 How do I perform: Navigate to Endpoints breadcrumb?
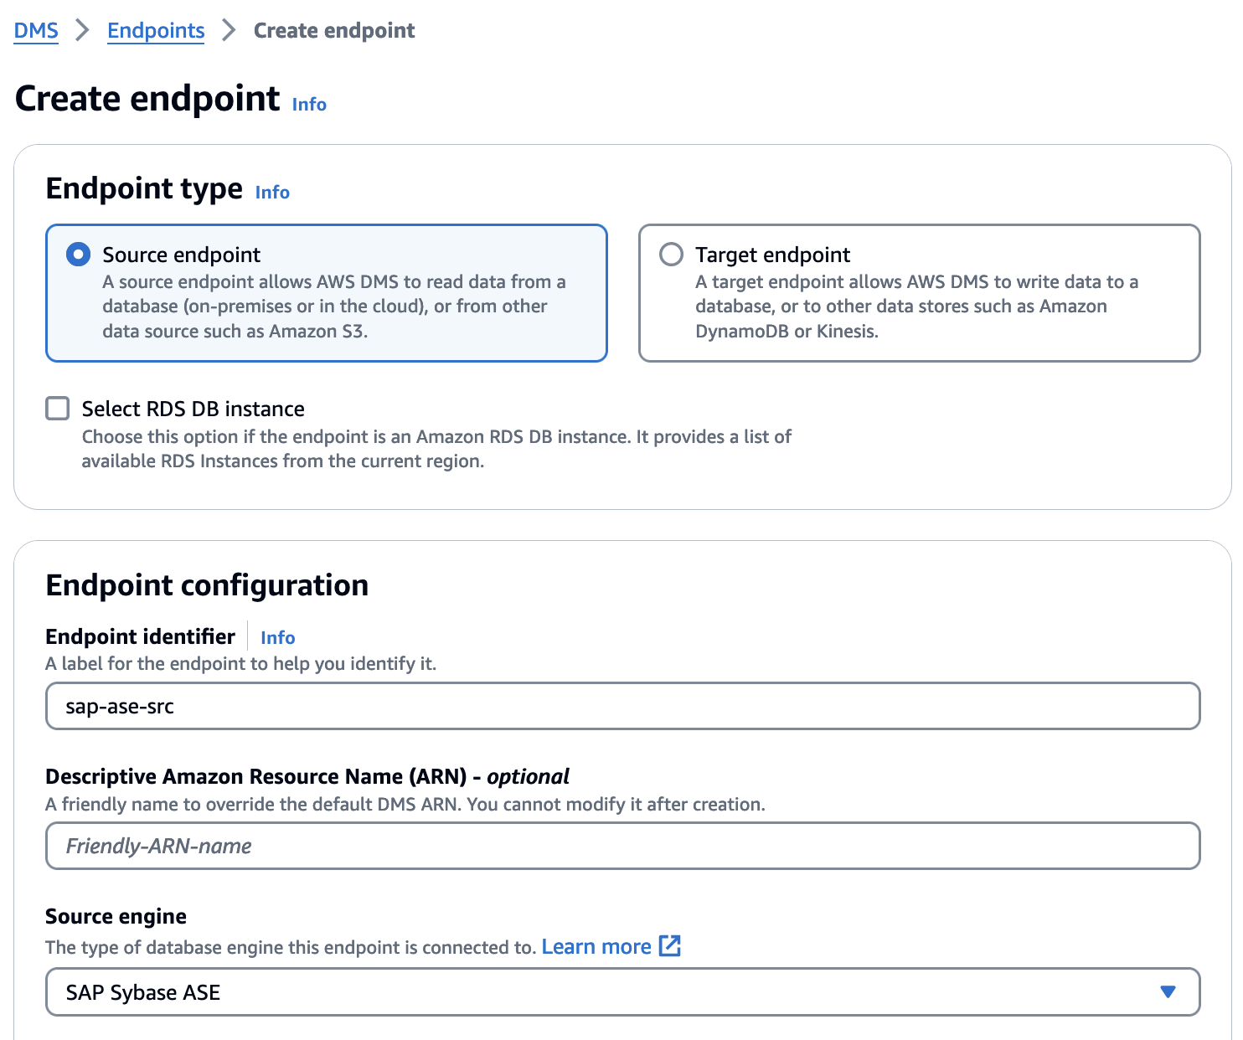pyautogui.click(x=156, y=31)
